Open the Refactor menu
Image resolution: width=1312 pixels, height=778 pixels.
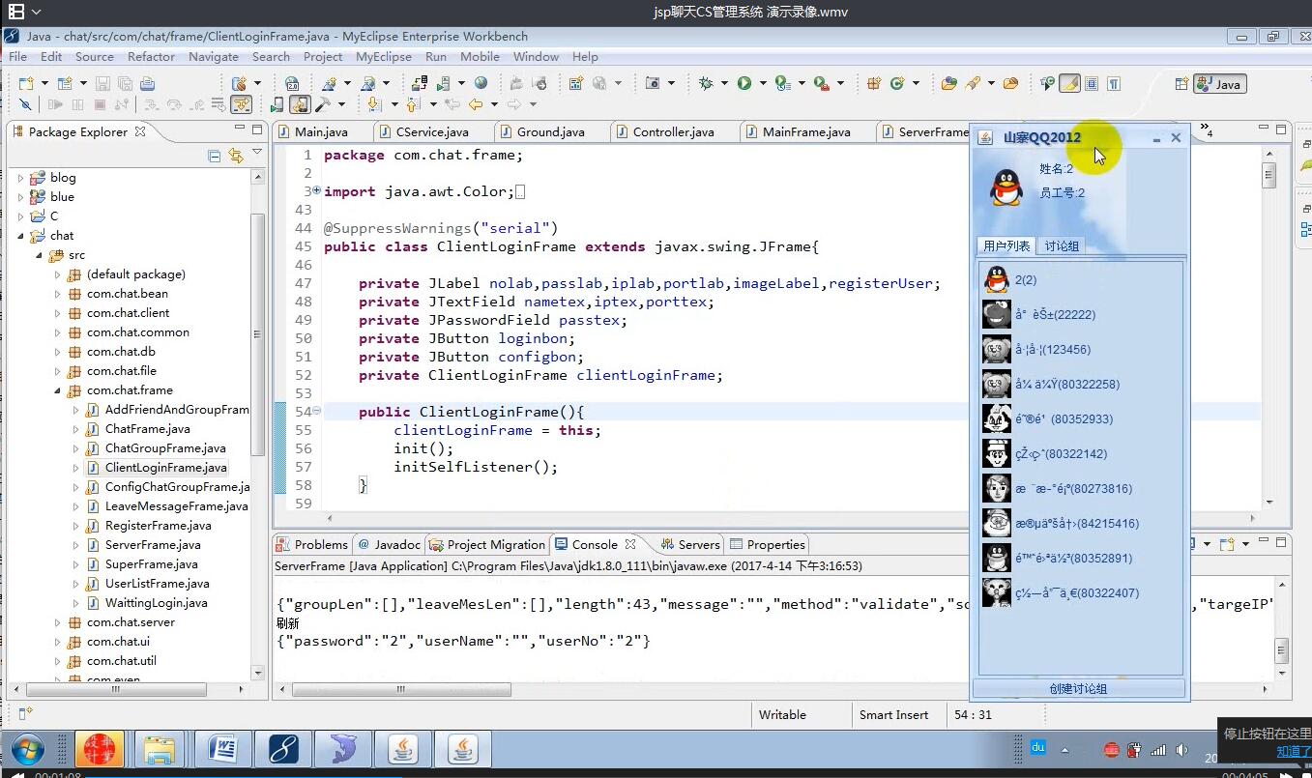coord(151,56)
